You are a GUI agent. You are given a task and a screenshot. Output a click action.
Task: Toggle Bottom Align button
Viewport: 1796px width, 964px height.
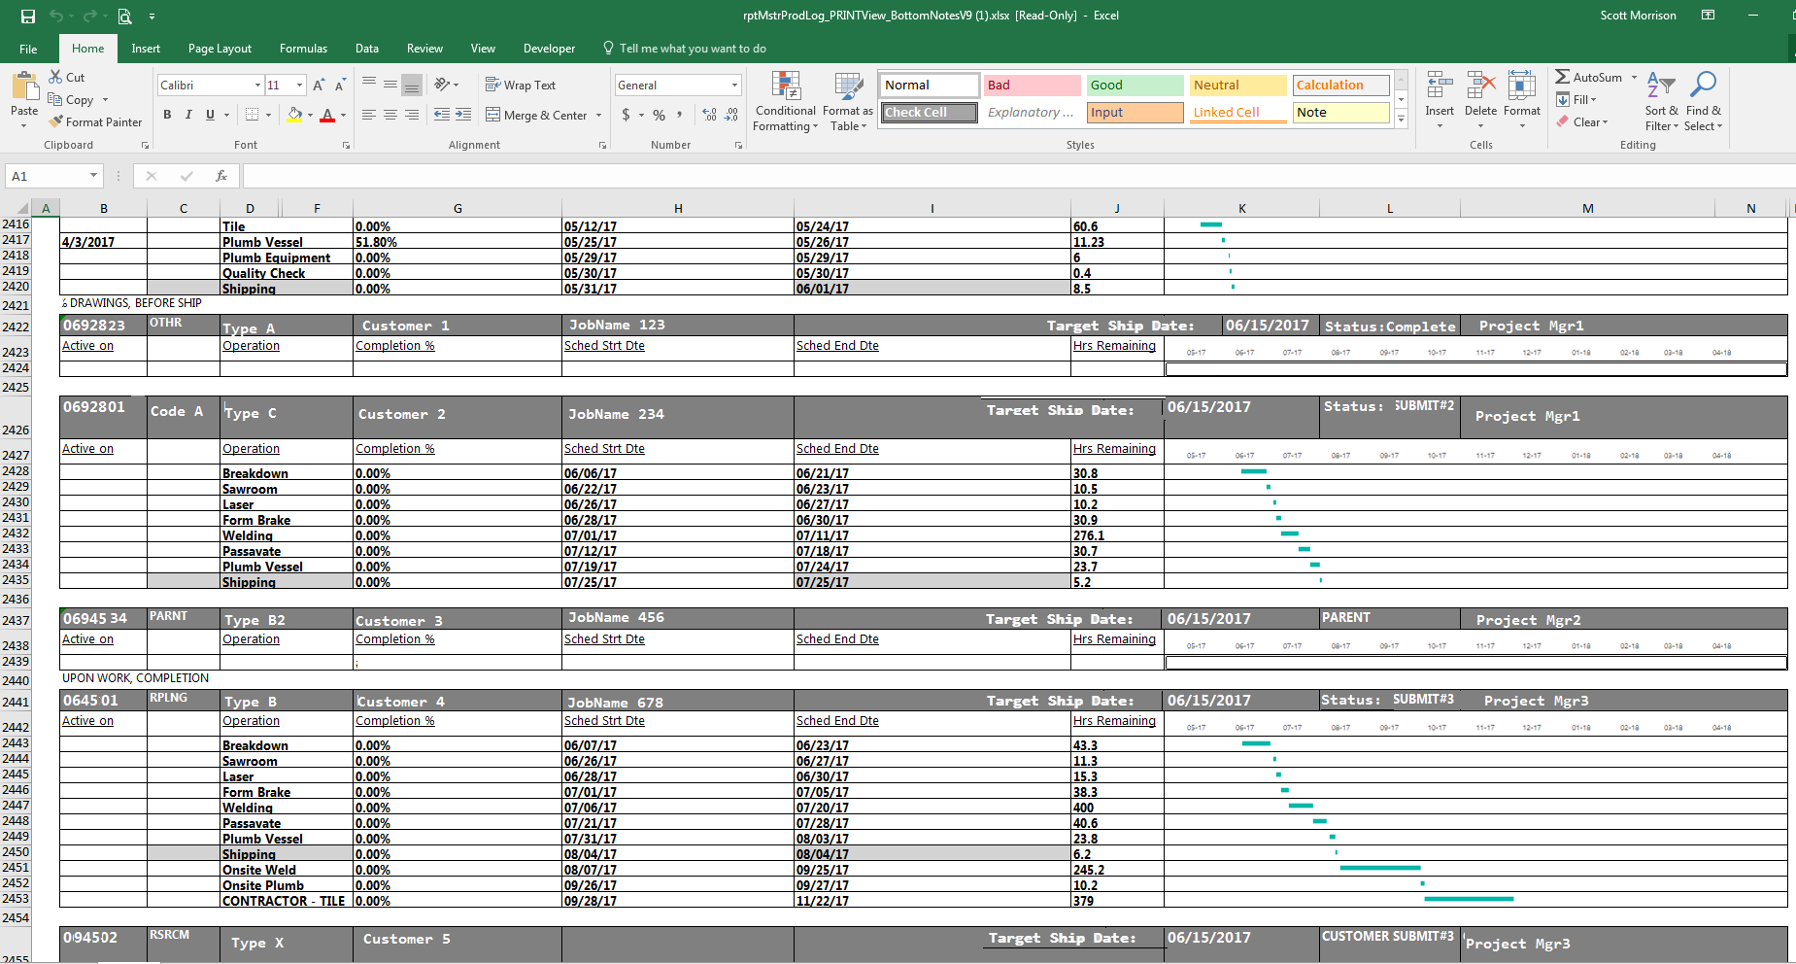click(412, 85)
